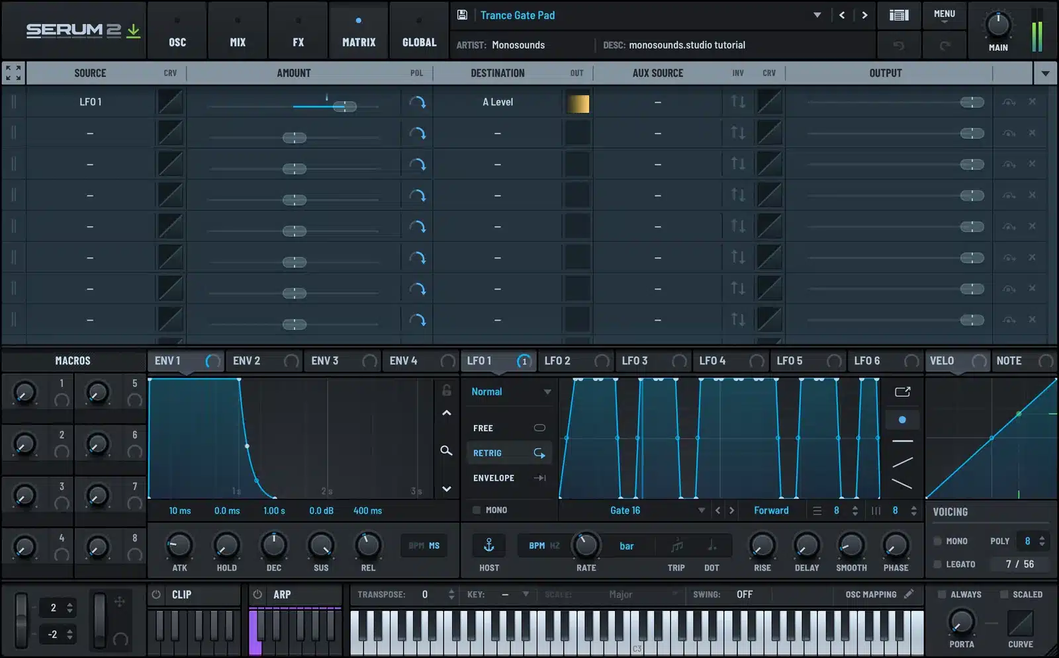This screenshot has height=658, width=1059.
Task: Toggle the ALWAYS portamento checkbox
Action: click(942, 595)
